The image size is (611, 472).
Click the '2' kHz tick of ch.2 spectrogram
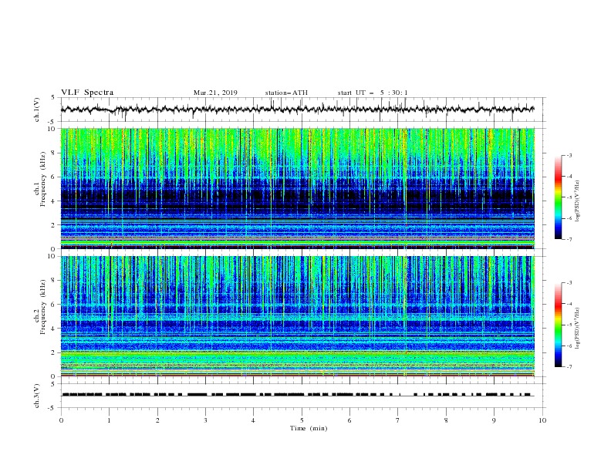pyautogui.click(x=54, y=352)
